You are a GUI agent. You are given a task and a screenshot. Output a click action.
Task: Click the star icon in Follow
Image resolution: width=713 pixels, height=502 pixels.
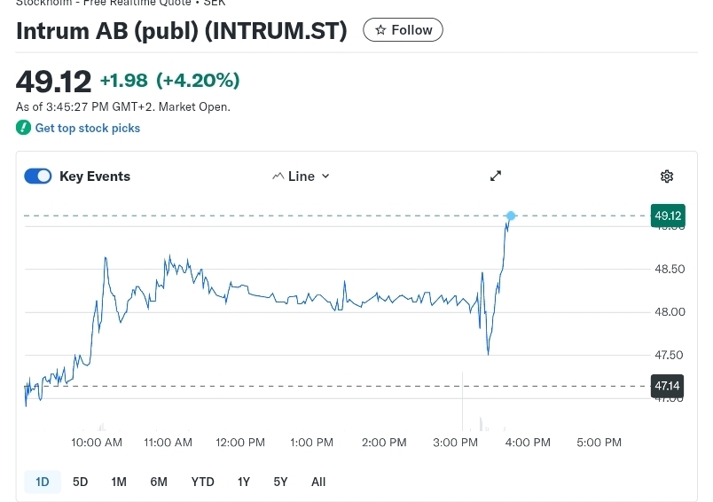pyautogui.click(x=380, y=30)
